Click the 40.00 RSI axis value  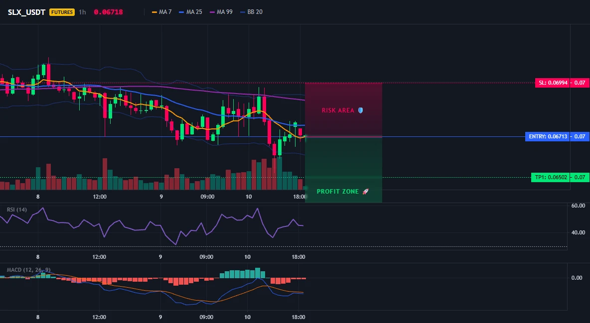pyautogui.click(x=578, y=232)
